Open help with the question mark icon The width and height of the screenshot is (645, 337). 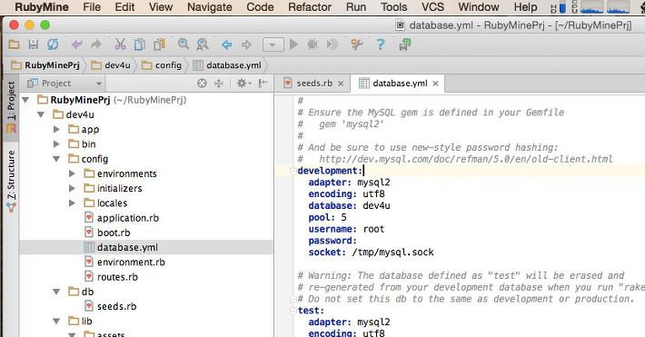(x=381, y=44)
